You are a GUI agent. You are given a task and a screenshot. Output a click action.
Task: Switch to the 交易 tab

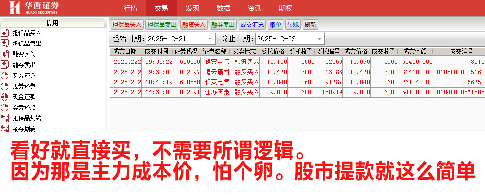(162, 8)
